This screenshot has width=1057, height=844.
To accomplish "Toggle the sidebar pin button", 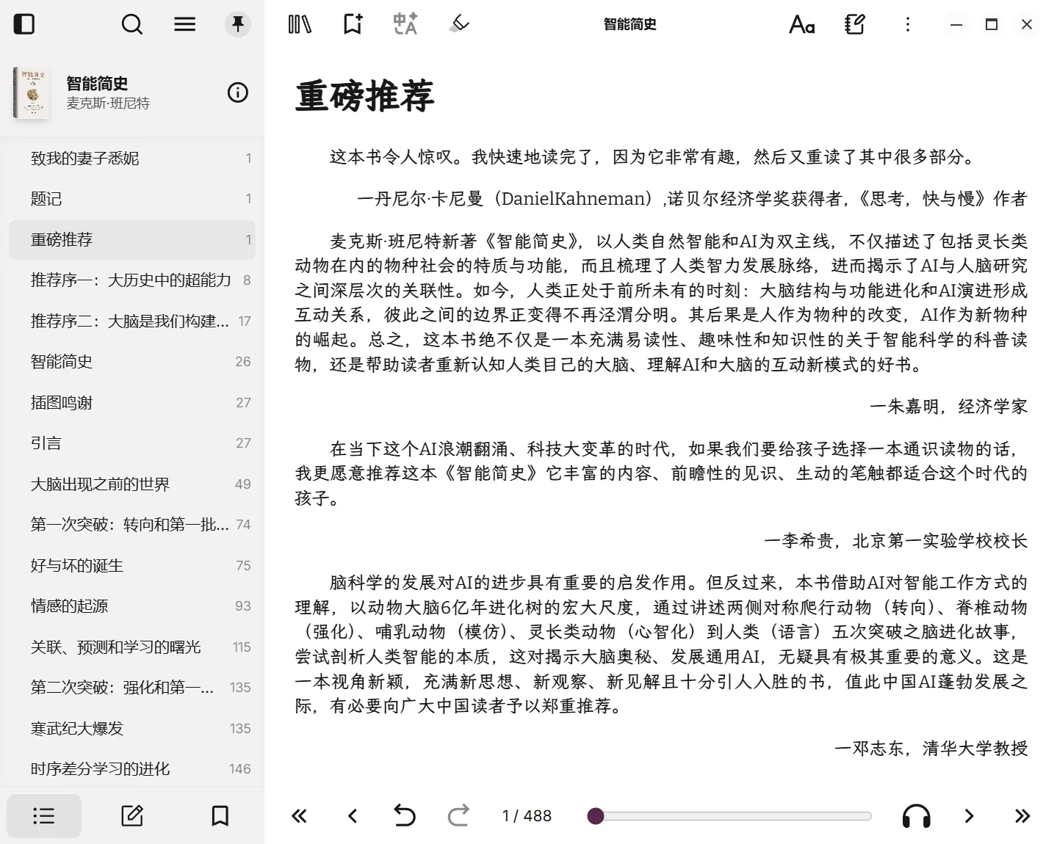I will (x=237, y=24).
